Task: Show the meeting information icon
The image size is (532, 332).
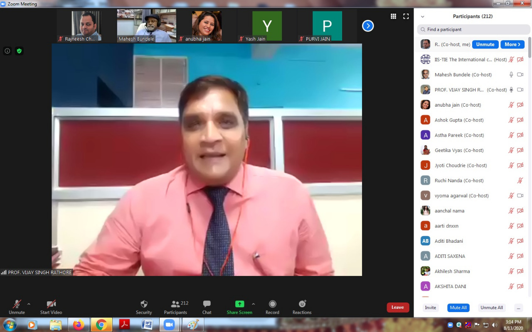Action: pyautogui.click(x=7, y=51)
